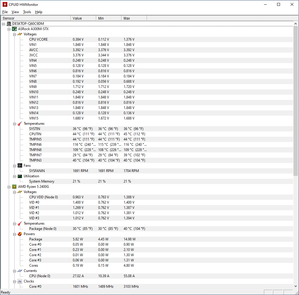The width and height of the screenshot is (299, 295).
Task: Collapse the Fans group
Action: coord(14,166)
